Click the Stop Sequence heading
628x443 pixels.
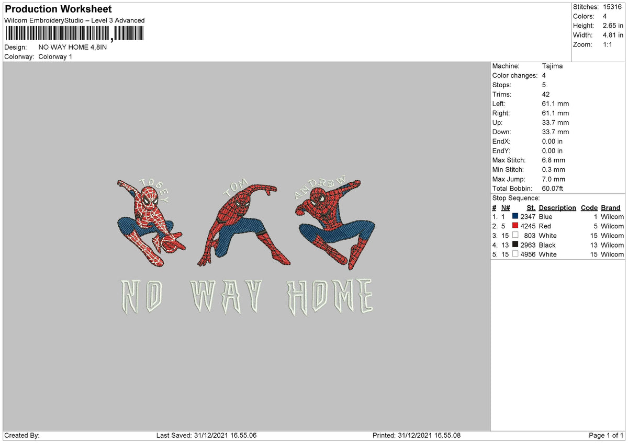(516, 198)
